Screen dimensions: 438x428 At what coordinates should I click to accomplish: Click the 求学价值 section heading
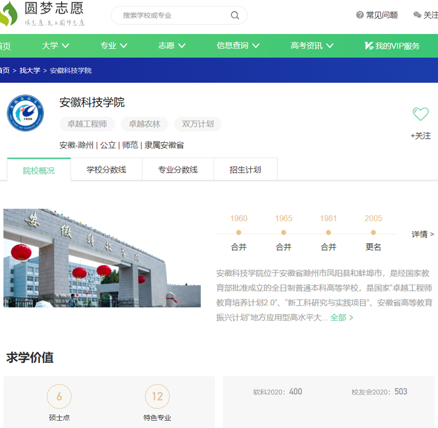30,357
